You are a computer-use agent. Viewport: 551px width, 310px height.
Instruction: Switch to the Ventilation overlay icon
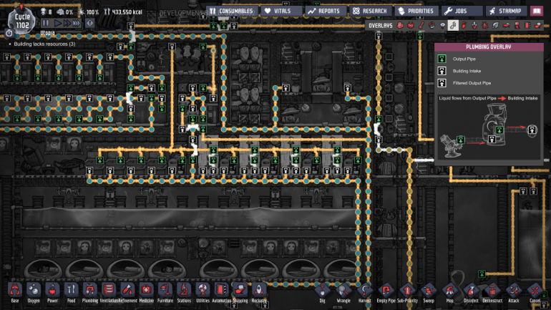(x=464, y=25)
